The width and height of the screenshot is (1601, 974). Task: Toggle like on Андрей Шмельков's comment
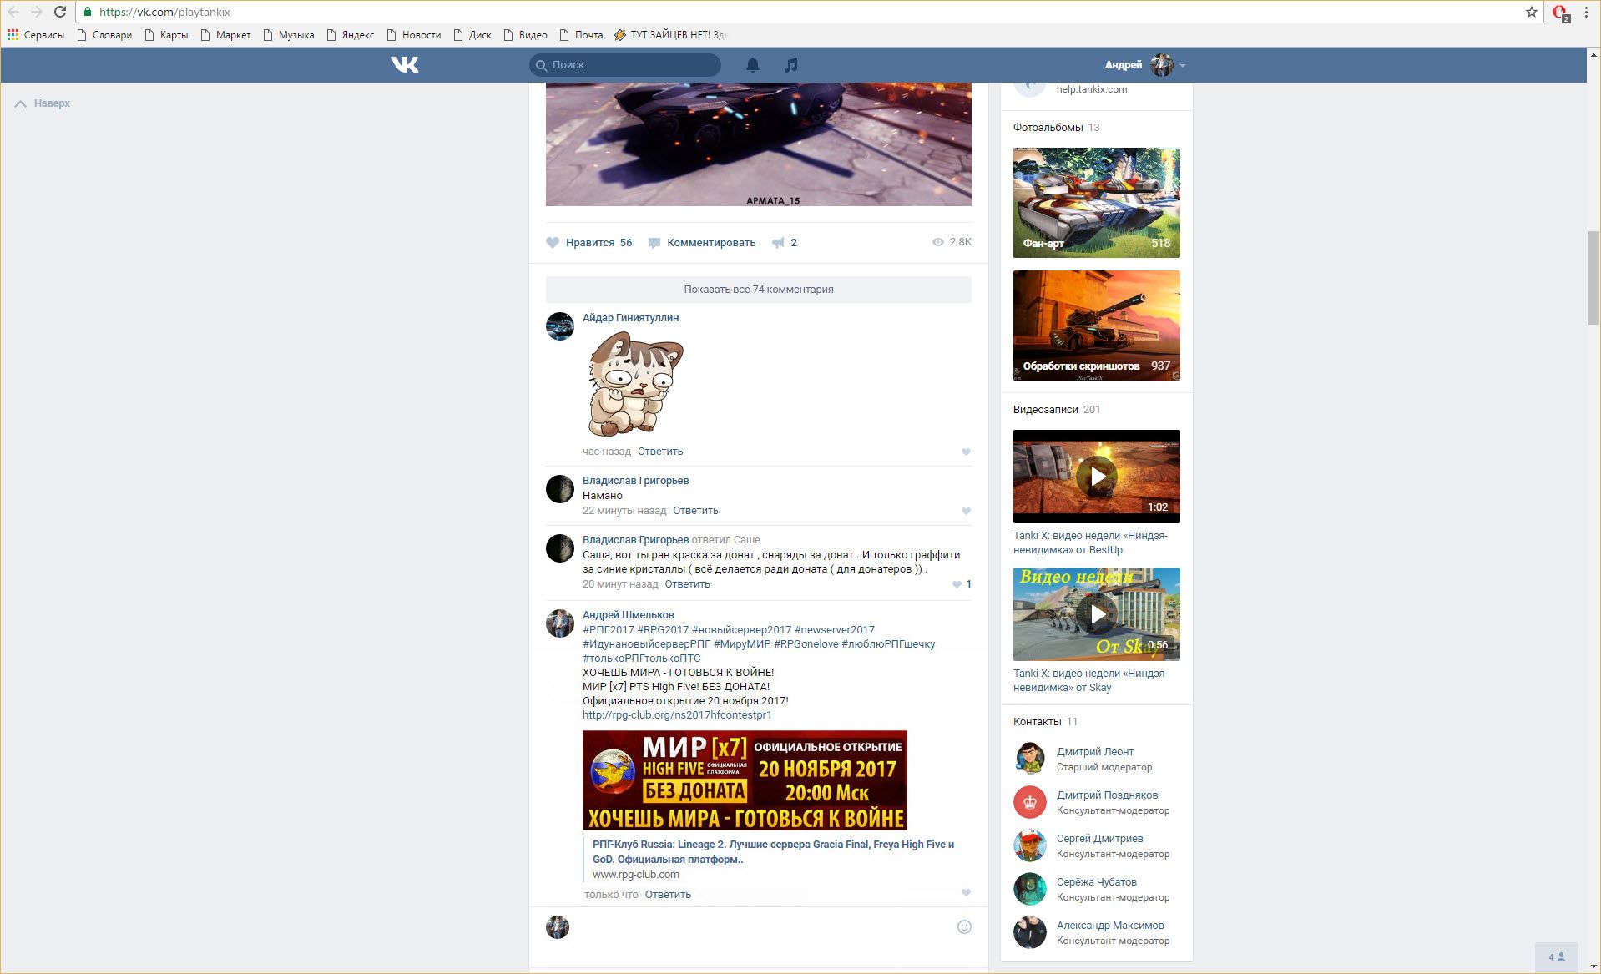coord(966,892)
